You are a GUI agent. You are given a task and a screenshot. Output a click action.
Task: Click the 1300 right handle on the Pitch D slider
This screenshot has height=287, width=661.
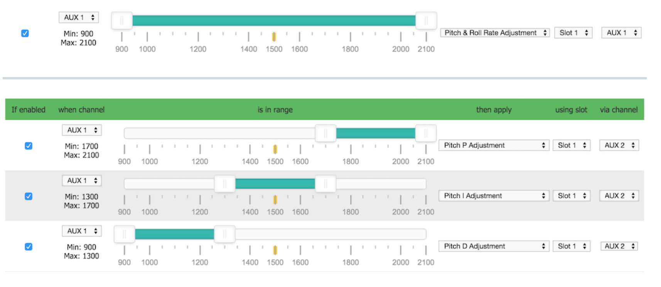(225, 234)
